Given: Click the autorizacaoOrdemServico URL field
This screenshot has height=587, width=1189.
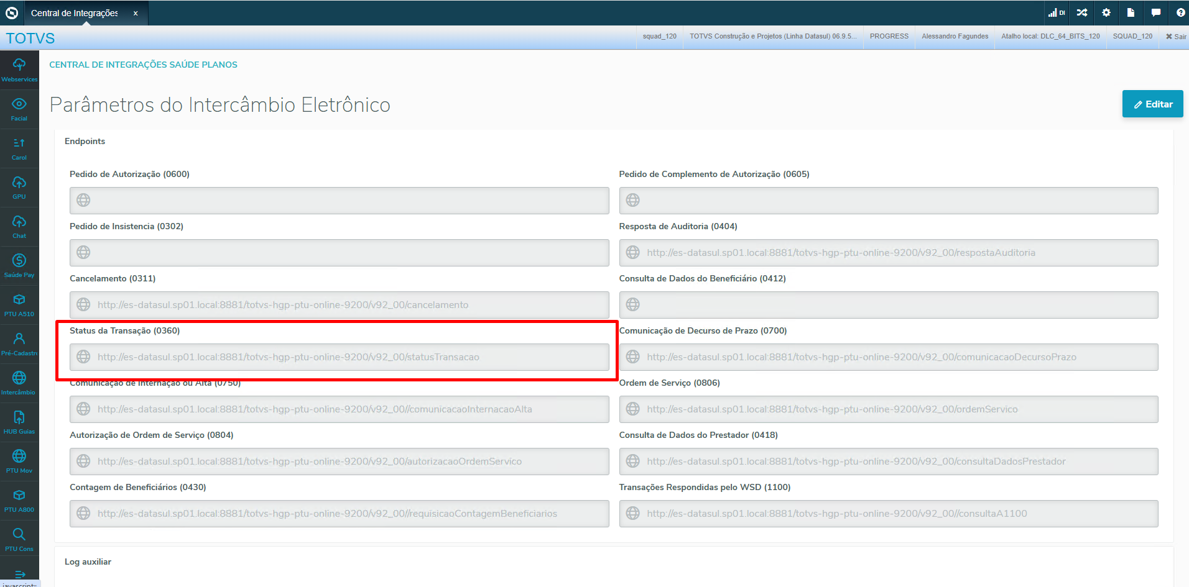Looking at the screenshot, I should (339, 462).
